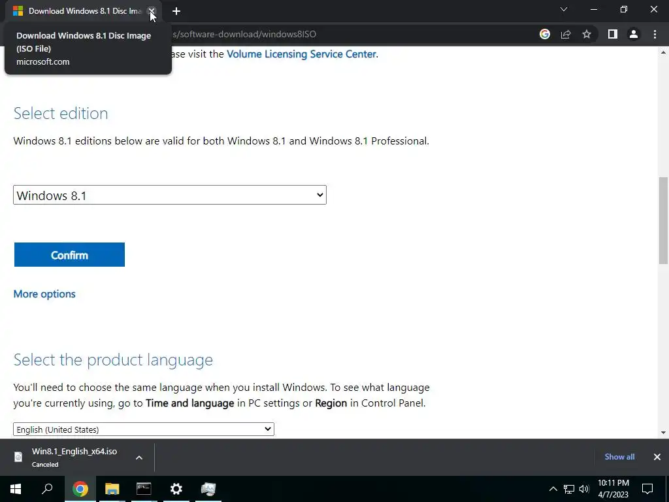
Task: Bookmark this page with the star icon
Action: [x=587, y=34]
